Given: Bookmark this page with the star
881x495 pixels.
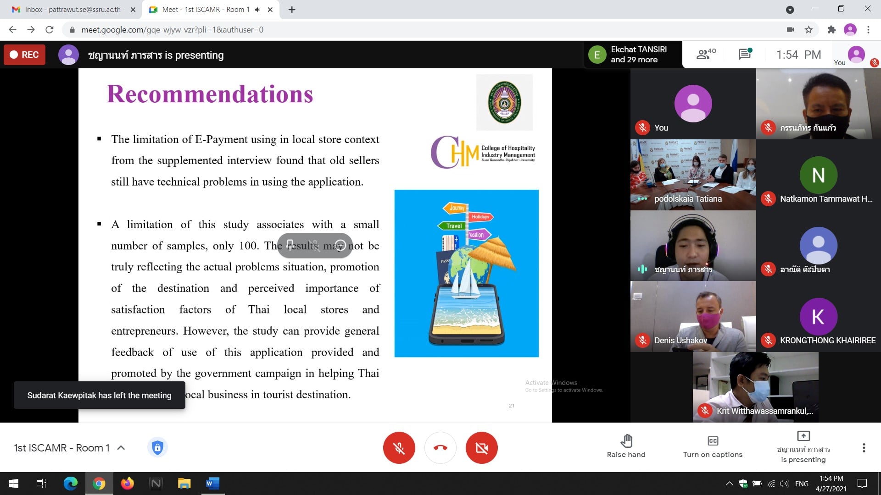Looking at the screenshot, I should click(x=809, y=30).
